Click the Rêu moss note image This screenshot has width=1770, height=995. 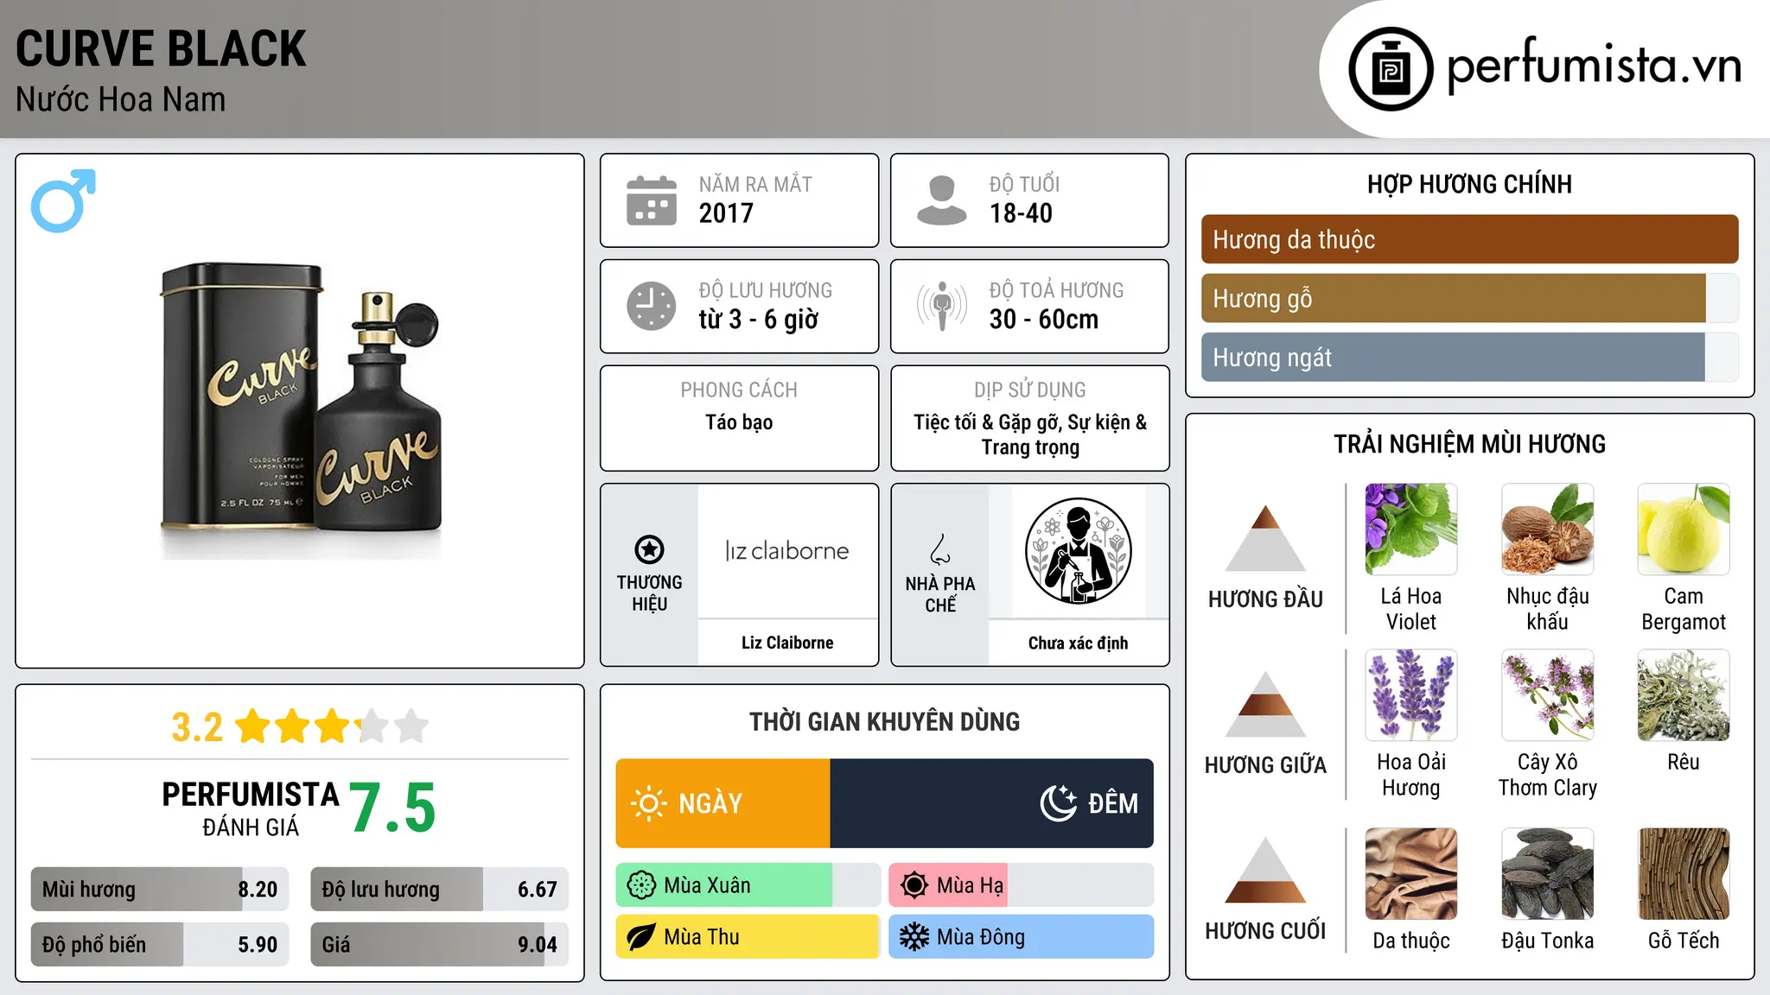point(1684,695)
